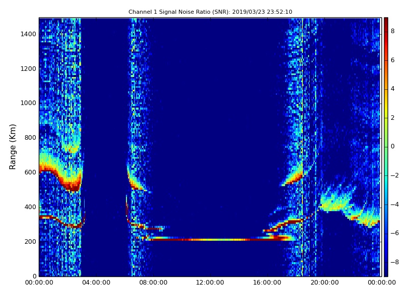The image size is (408, 306).
Task: Click the 04:00:00 time axis label
Action: (x=96, y=283)
